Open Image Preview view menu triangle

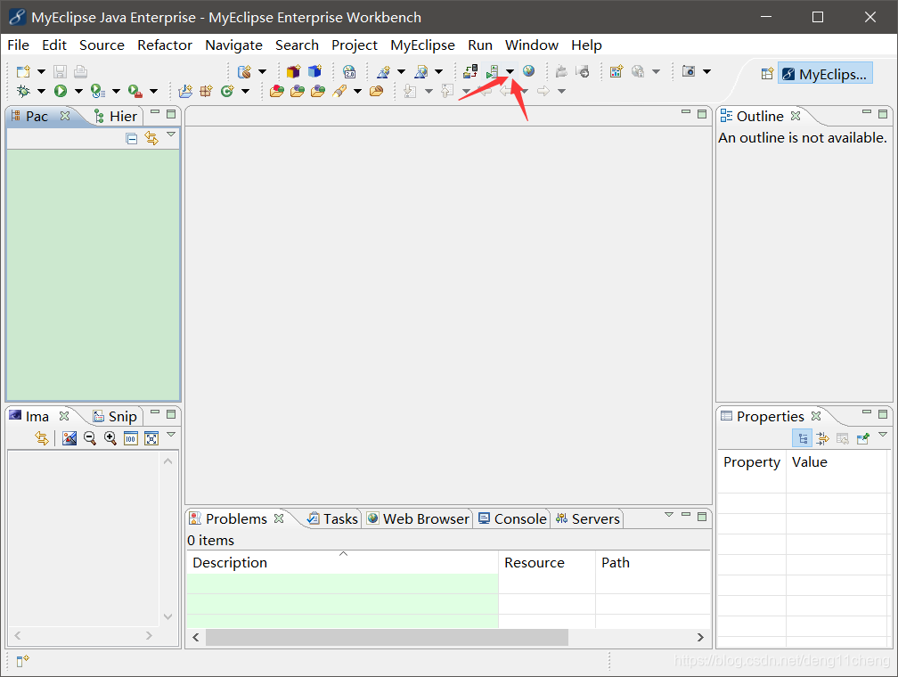pyautogui.click(x=171, y=435)
